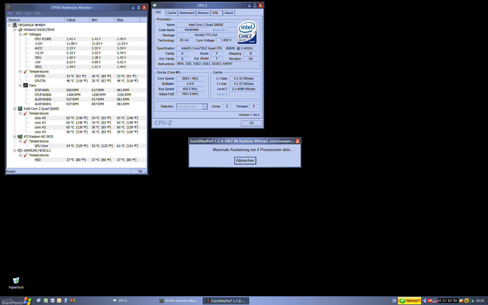Select the core #0 temperature row

[x=77, y=118]
